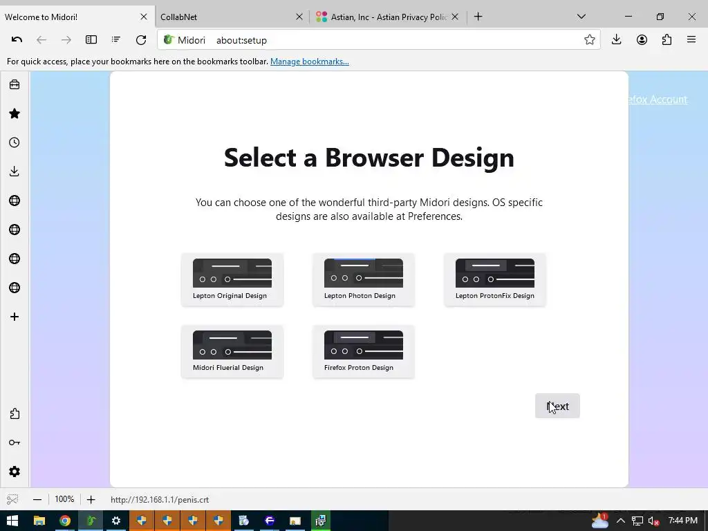Add a new web panel with the sidebar plus

click(x=15, y=317)
